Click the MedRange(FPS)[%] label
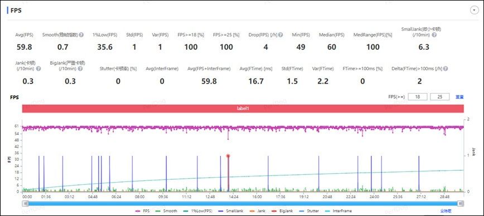 pos(373,35)
